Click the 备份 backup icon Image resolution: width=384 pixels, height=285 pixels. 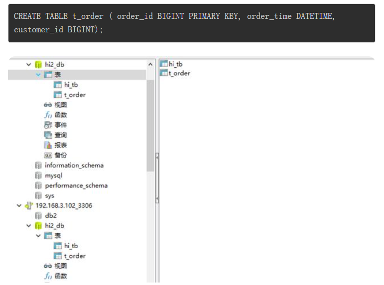(48, 155)
